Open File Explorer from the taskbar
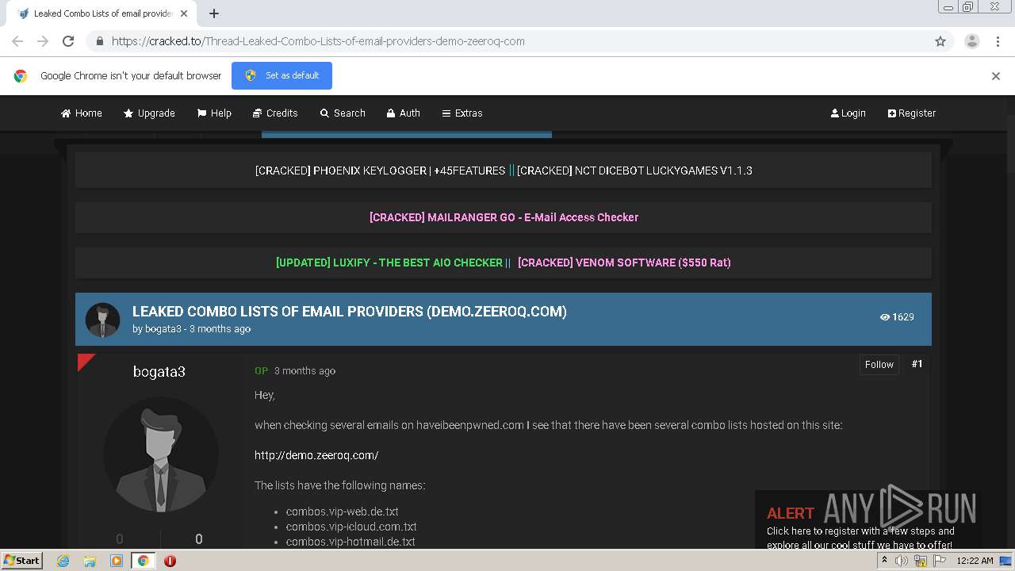Viewport: 1015px width, 571px height. [90, 561]
